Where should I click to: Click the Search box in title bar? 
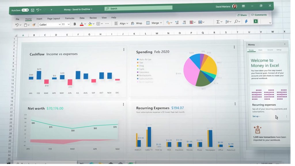[x=138, y=8]
